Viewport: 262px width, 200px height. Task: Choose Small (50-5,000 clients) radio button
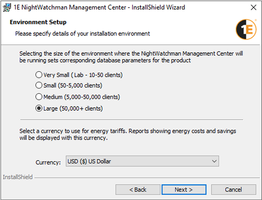tap(39, 86)
